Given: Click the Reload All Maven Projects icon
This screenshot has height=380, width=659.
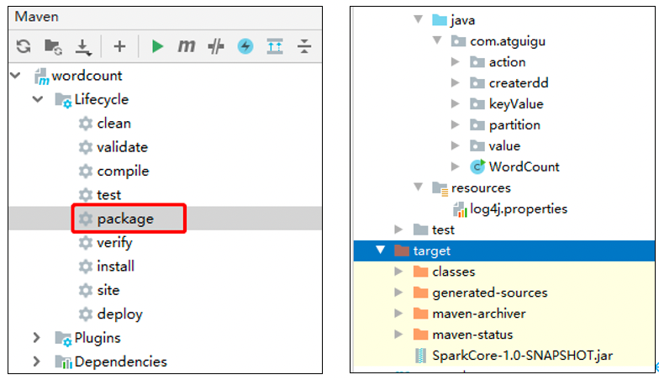Looking at the screenshot, I should (24, 47).
